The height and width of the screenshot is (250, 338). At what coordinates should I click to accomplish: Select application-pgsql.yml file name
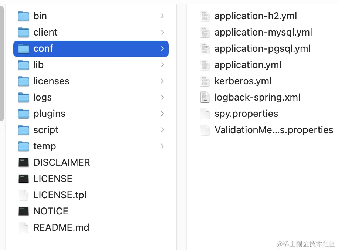pyautogui.click(x=262, y=49)
